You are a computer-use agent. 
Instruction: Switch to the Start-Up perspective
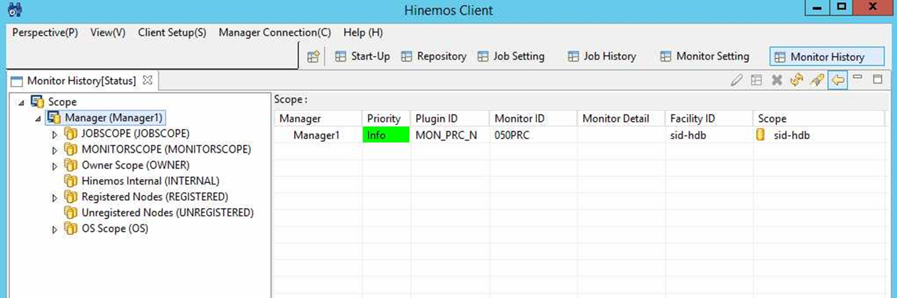point(362,56)
